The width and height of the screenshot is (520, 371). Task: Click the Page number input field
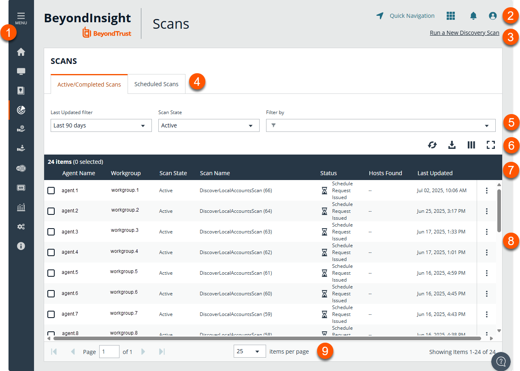pyautogui.click(x=109, y=352)
